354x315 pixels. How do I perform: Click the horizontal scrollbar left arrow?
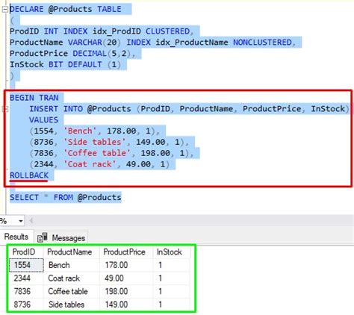[31, 221]
